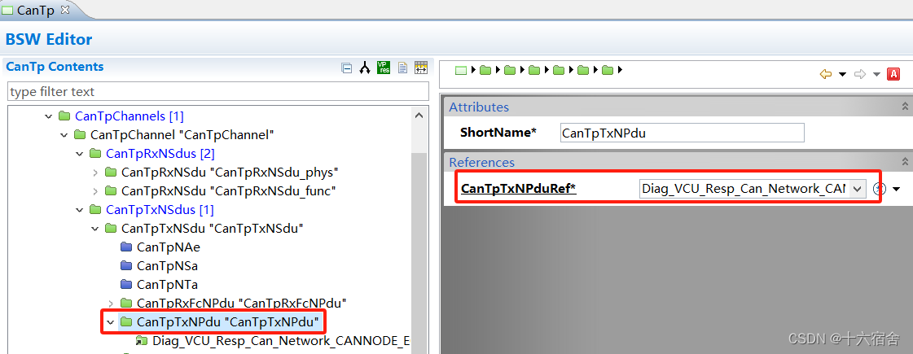Image resolution: width=913 pixels, height=354 pixels.
Task: Select the CanTpNSa tree item label
Action: coord(167,265)
